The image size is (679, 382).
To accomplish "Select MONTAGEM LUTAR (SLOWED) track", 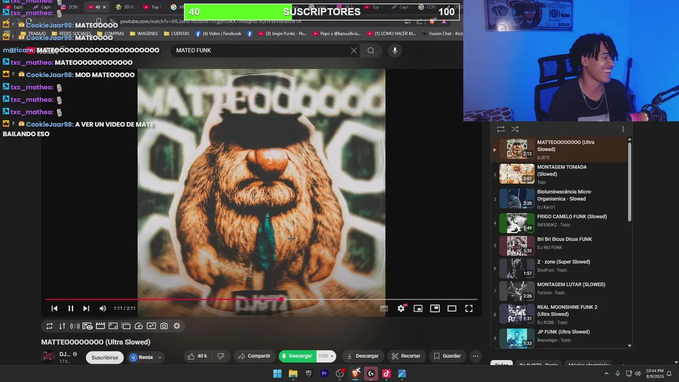I will (x=559, y=291).
